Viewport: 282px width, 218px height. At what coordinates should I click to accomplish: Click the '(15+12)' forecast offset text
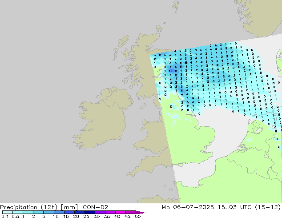[268, 207]
